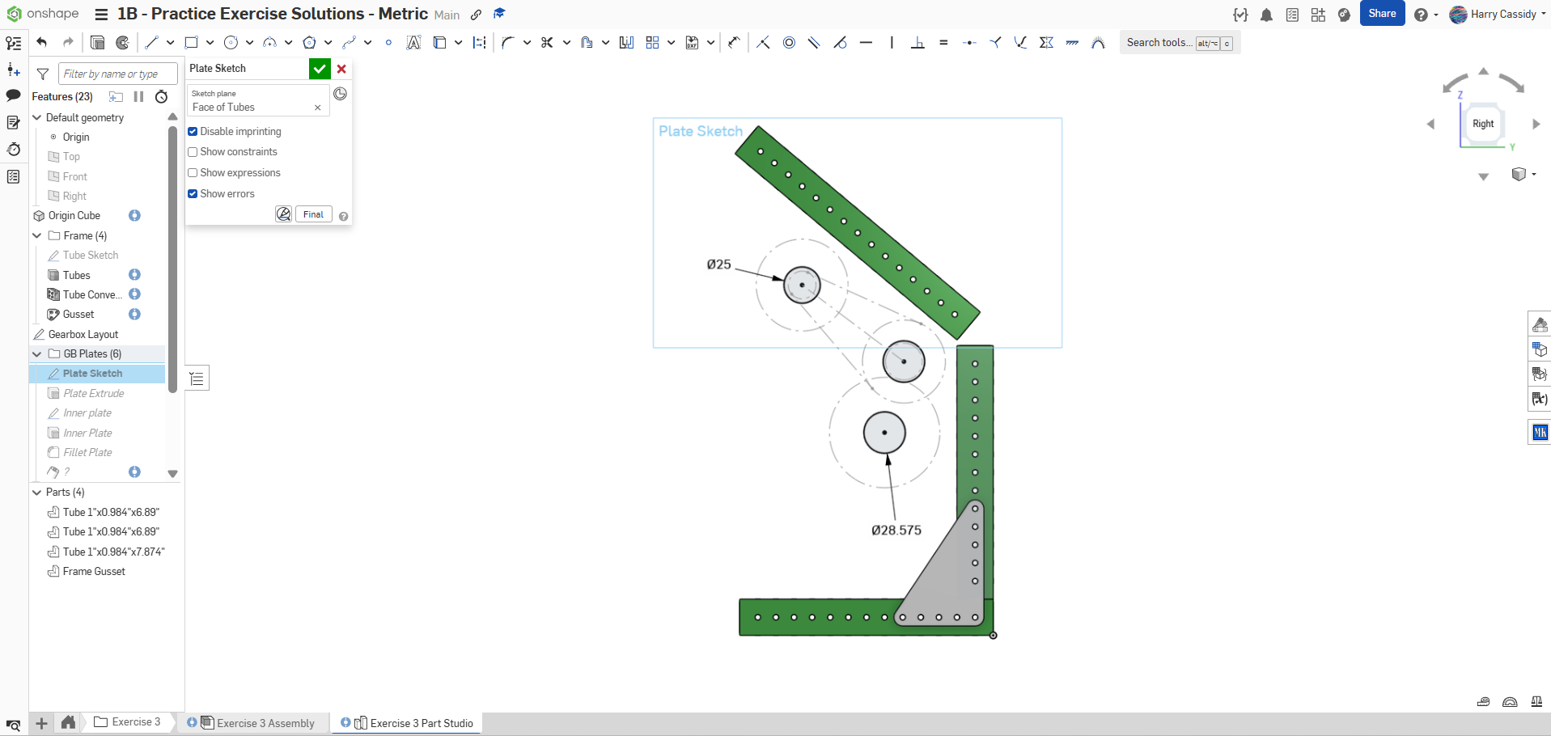Open the Exercise 3 folder tab
Viewport: 1551px width, 736px height.
point(135,722)
